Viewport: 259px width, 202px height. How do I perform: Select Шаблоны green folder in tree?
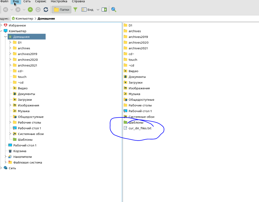(15, 139)
